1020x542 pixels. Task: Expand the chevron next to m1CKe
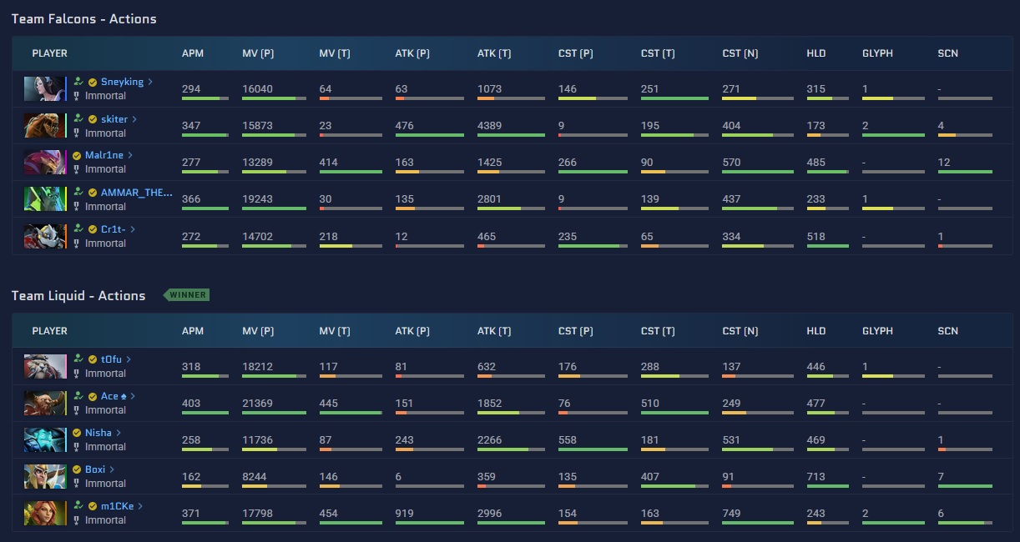tap(141, 506)
